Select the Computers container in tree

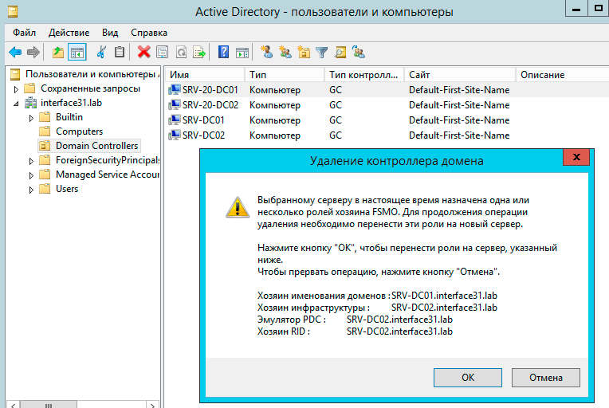pyautogui.click(x=79, y=131)
